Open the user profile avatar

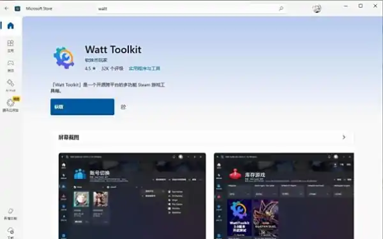coord(317,8)
